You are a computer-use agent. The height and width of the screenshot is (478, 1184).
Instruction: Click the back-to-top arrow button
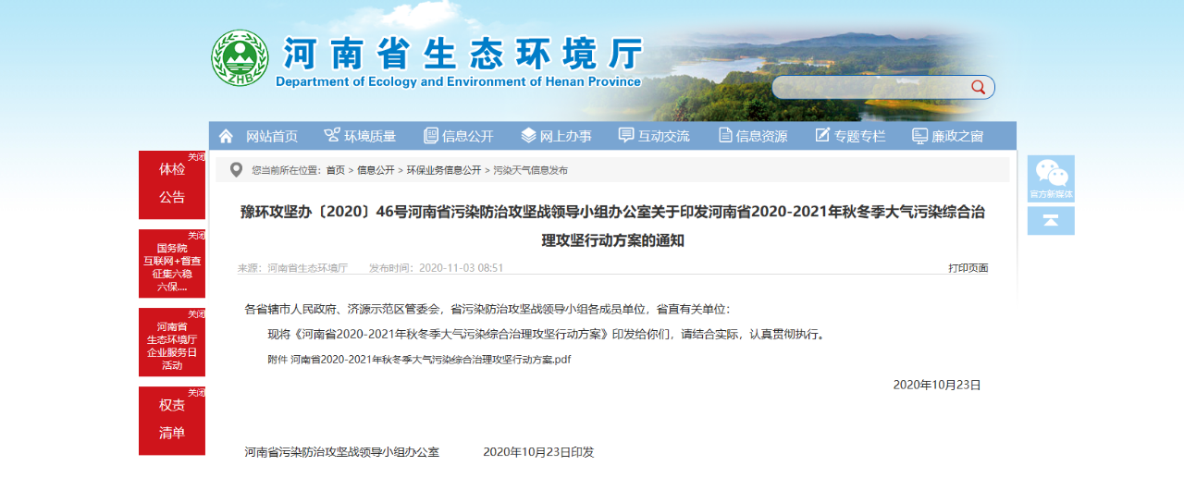tap(1051, 221)
